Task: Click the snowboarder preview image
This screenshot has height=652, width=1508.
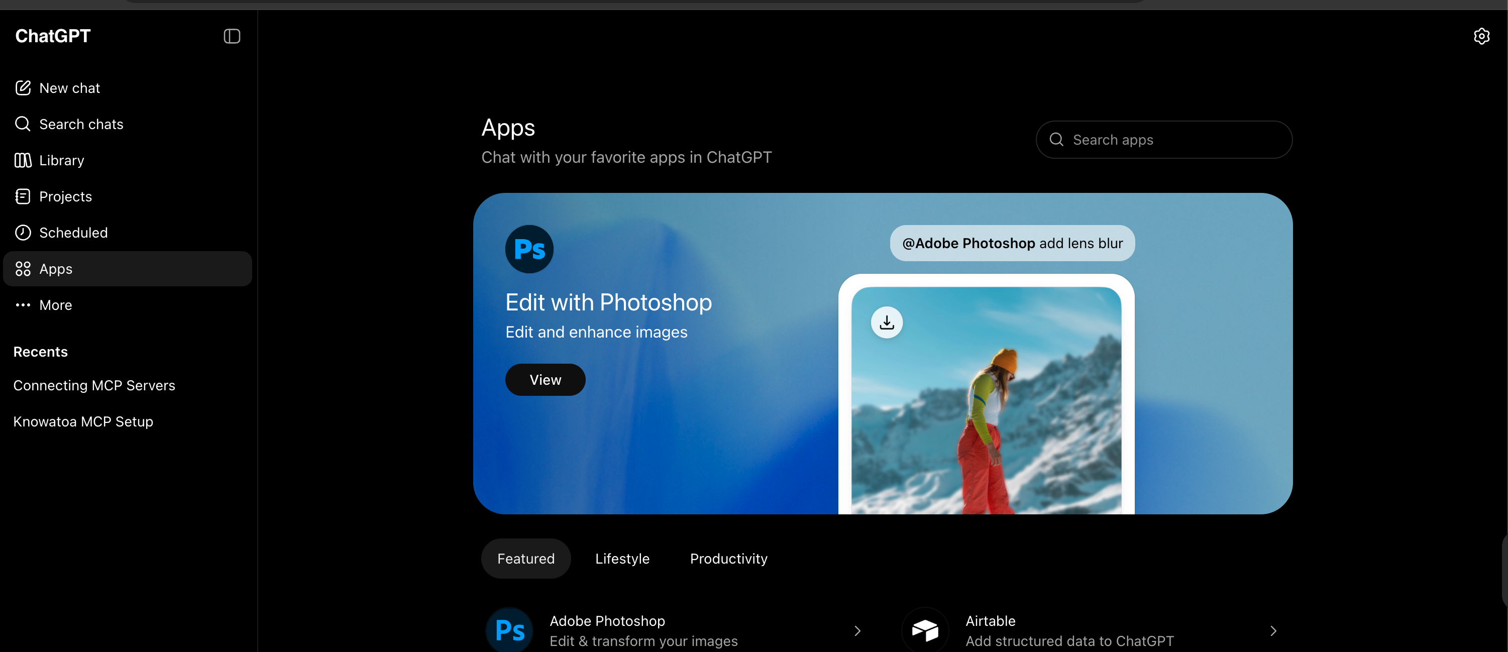Action: click(x=987, y=400)
